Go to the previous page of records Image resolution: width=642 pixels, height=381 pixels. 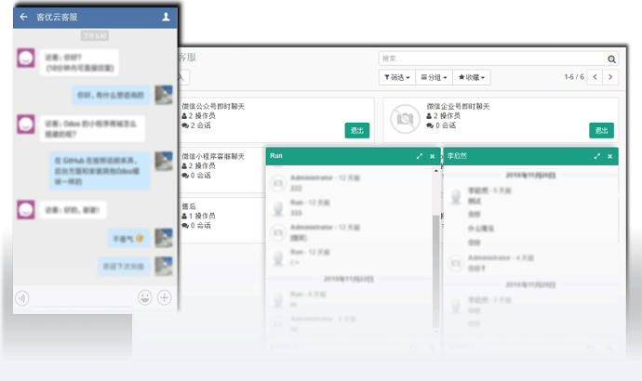point(597,77)
